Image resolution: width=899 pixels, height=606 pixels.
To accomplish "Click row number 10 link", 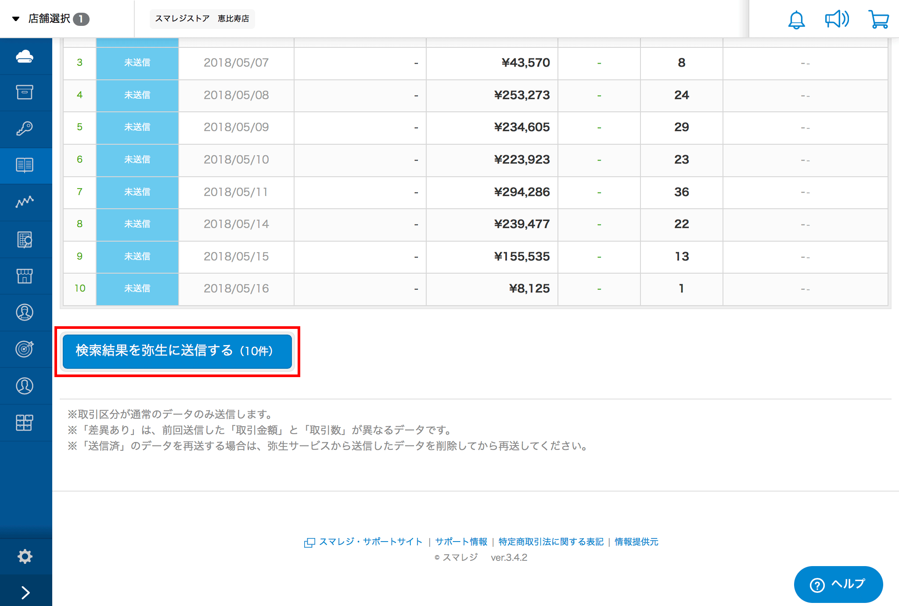I will pyautogui.click(x=79, y=289).
